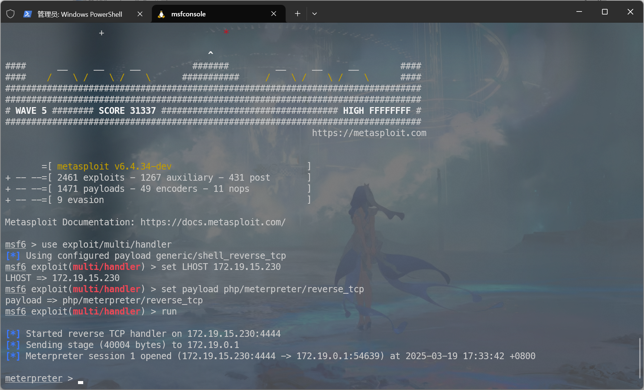Click the 'Meterpreter session 1 opened' line

pos(270,356)
